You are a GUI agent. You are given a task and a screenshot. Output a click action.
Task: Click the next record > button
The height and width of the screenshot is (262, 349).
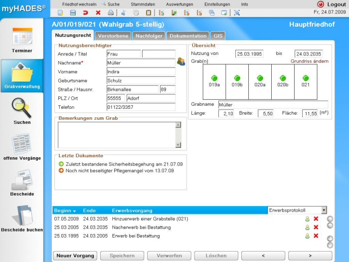[310, 256]
